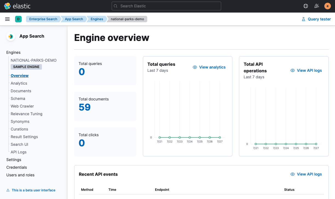Click the Search Elastic input field

pyautogui.click(x=166, y=6)
